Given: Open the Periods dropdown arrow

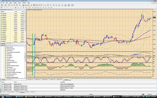Looking at the screenshot, I should coord(70,5).
